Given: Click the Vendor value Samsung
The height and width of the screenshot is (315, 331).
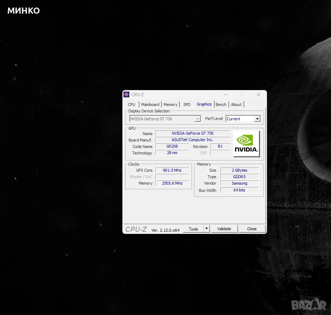Looking at the screenshot, I should click(240, 183).
